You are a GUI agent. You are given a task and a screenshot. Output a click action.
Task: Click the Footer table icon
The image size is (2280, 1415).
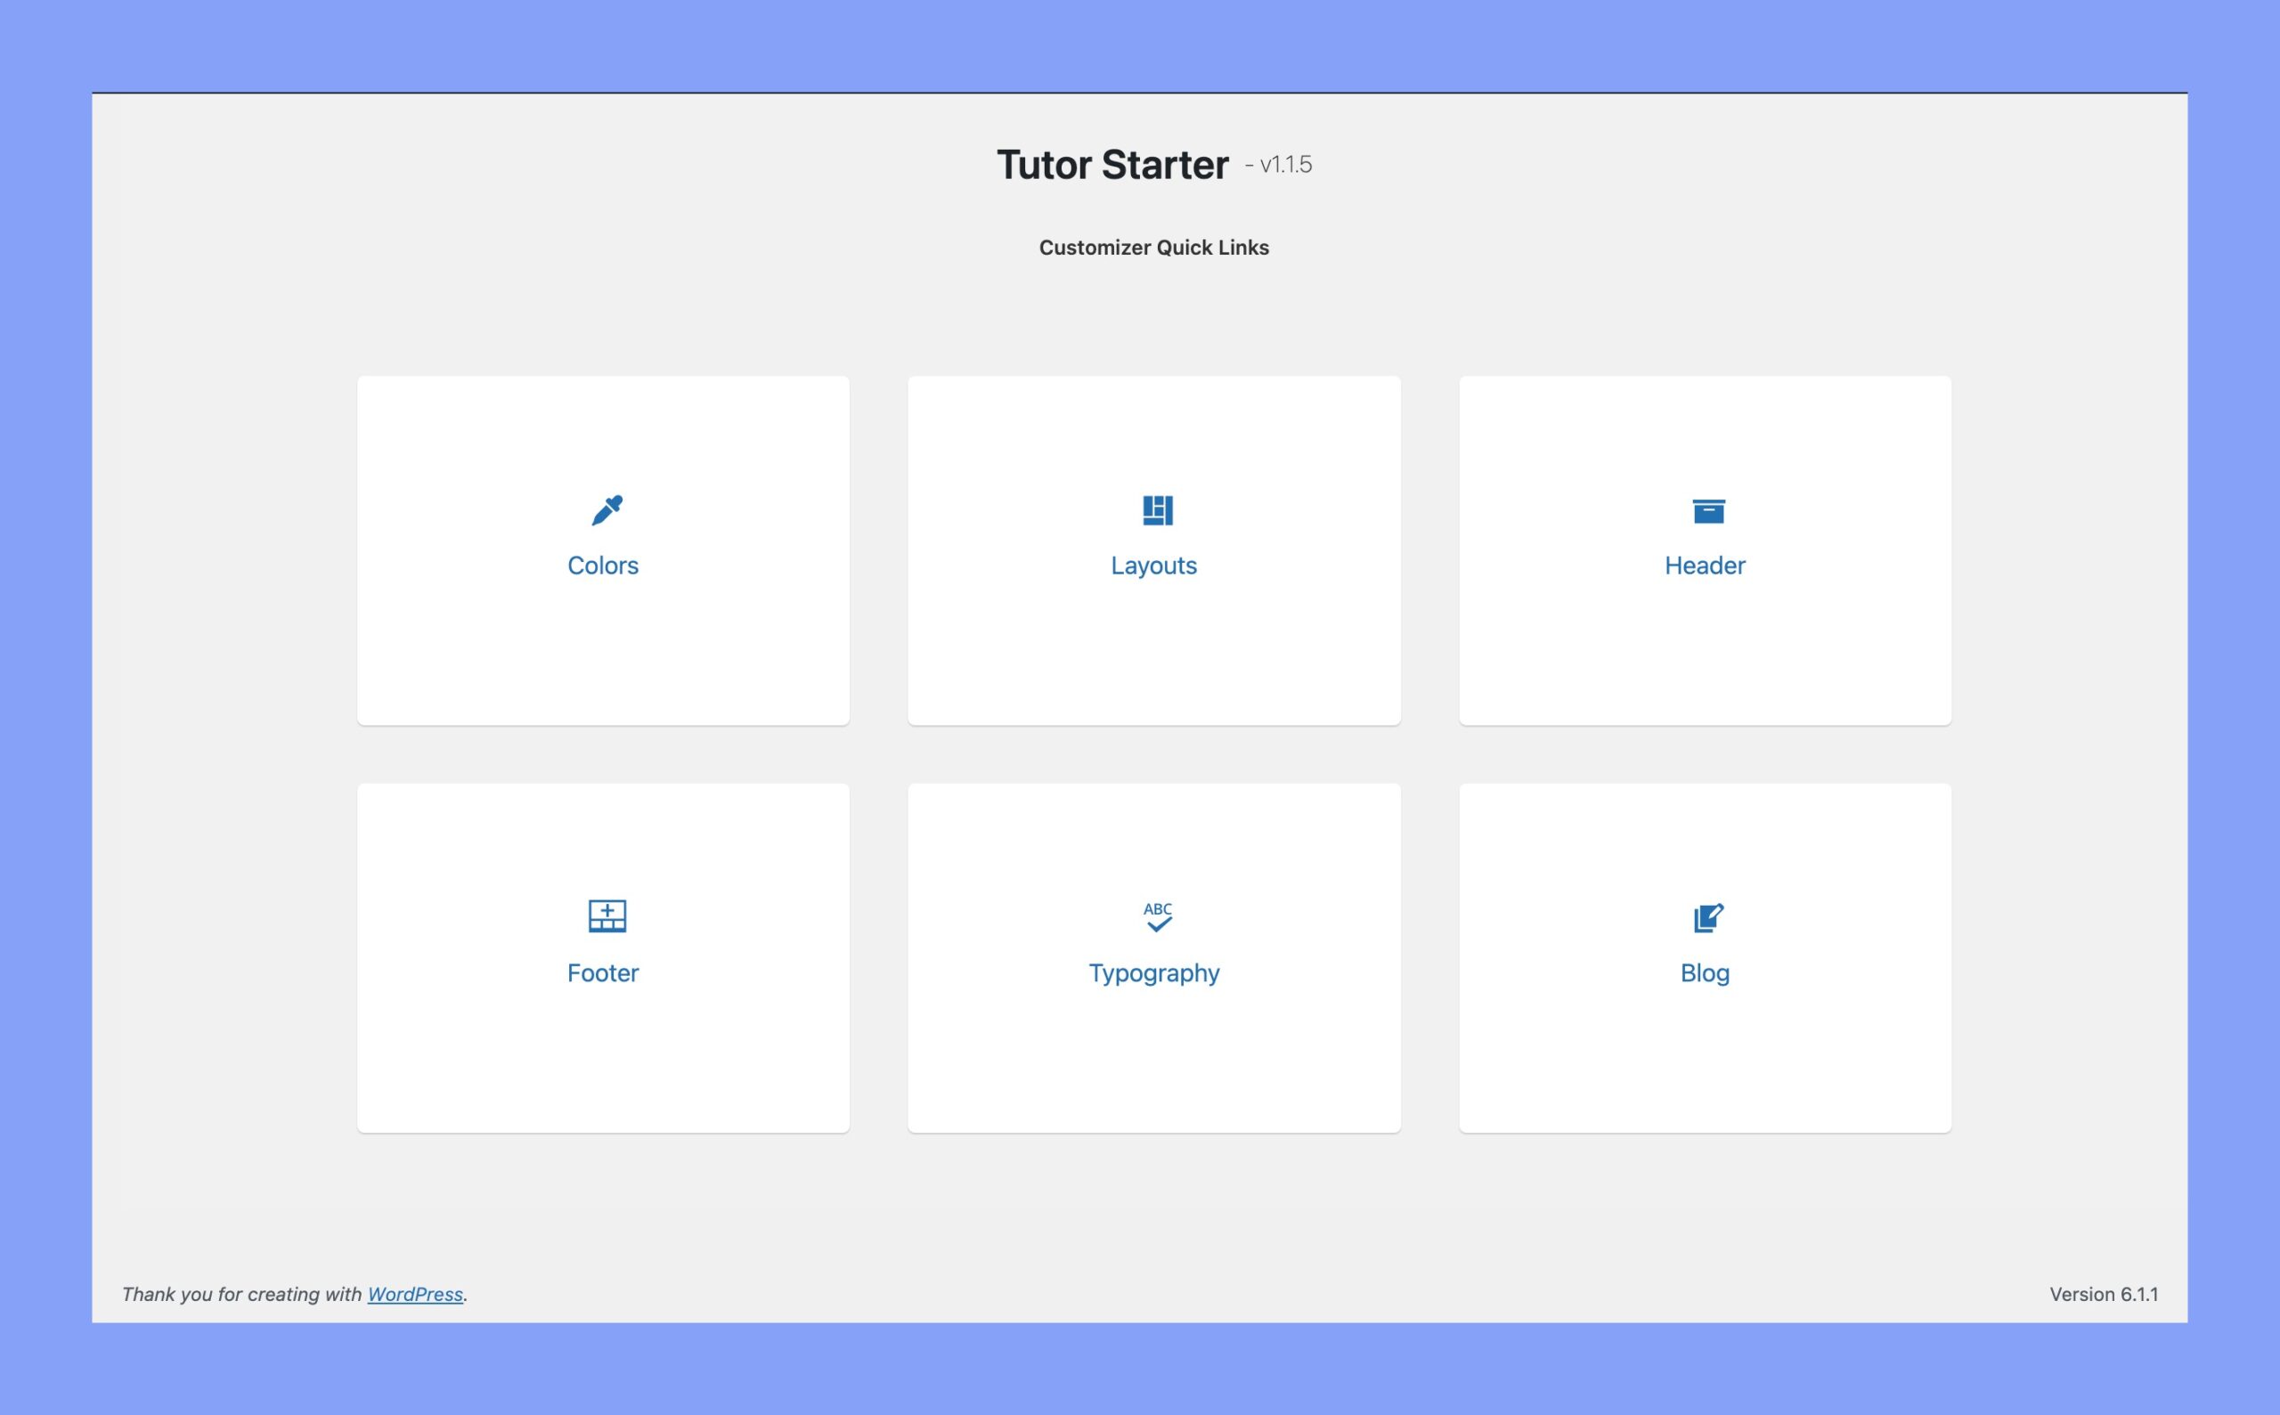[607, 916]
